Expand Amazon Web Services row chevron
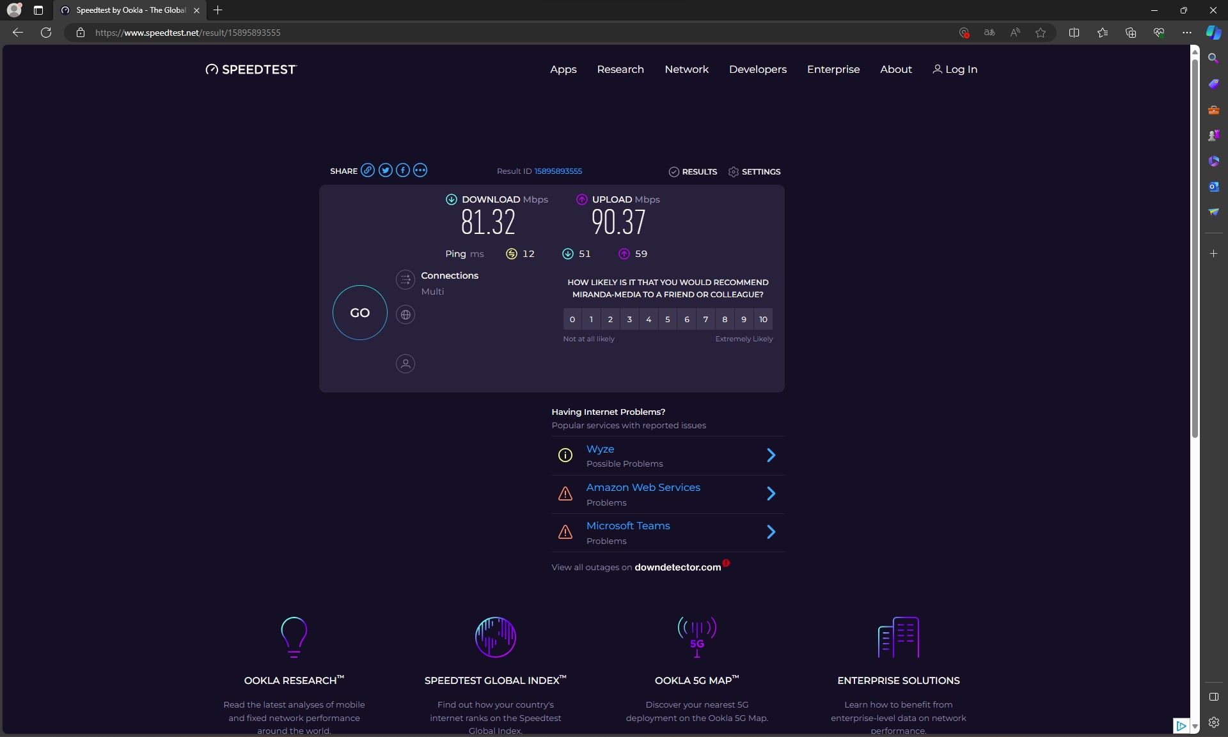Viewport: 1228px width, 737px height. click(x=771, y=493)
